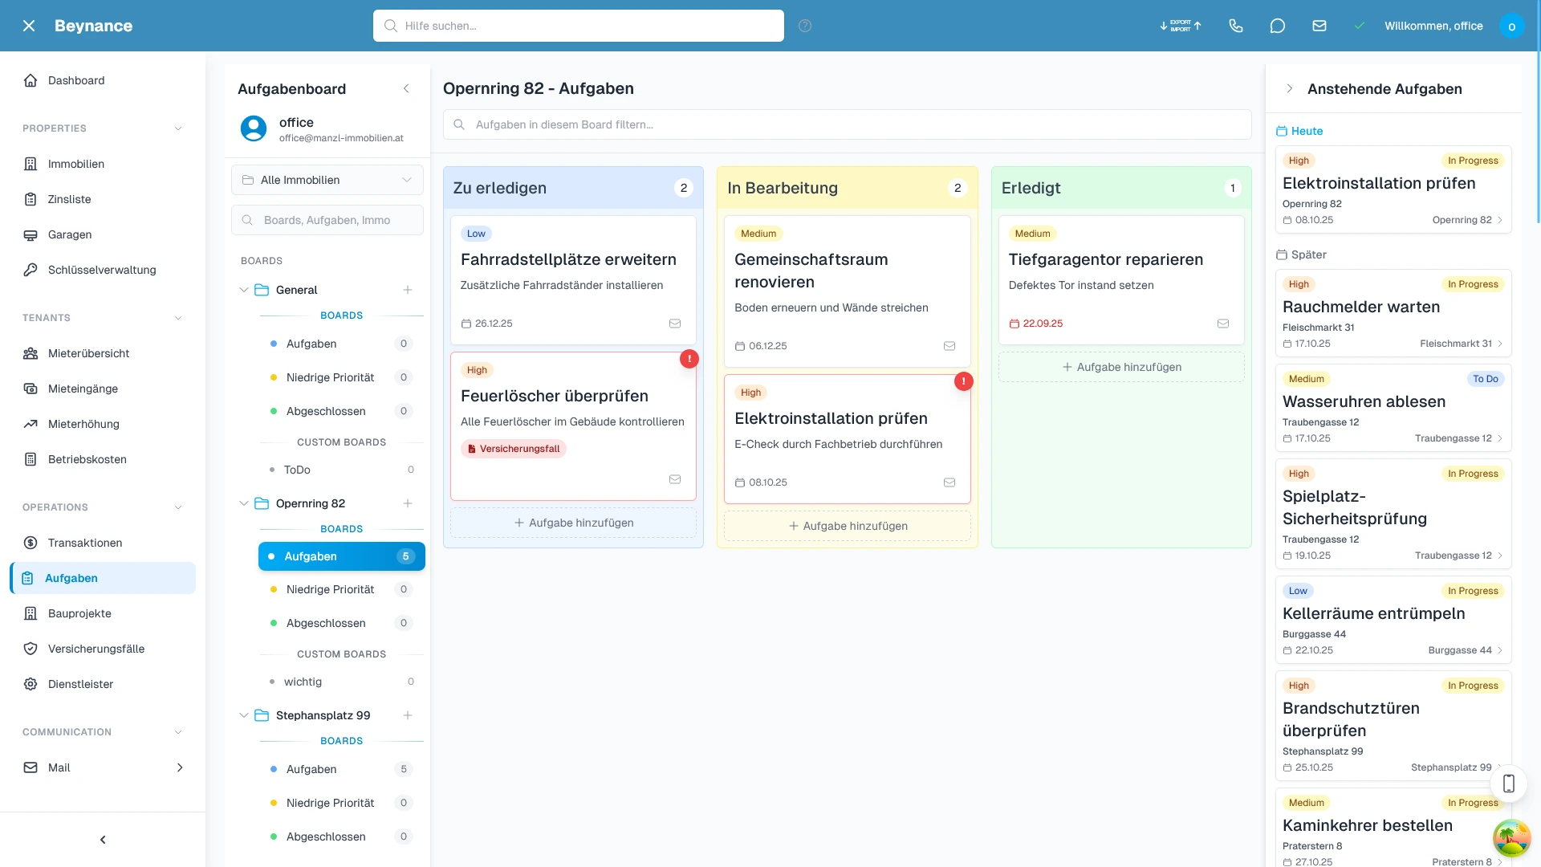Open the chat bubble icon in the top bar

[1278, 26]
